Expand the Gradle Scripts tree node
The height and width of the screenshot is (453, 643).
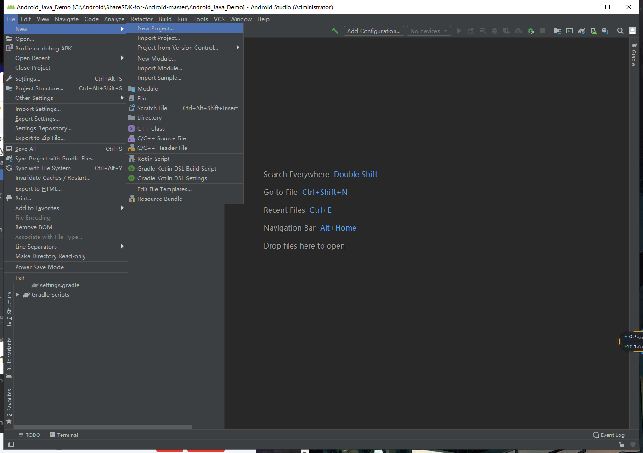(17, 295)
